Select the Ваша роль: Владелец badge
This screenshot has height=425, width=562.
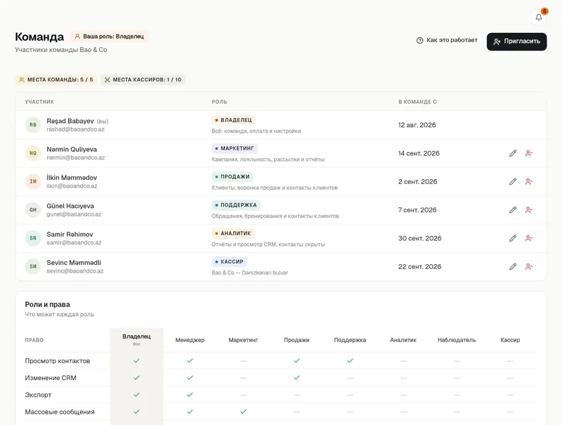pos(109,37)
